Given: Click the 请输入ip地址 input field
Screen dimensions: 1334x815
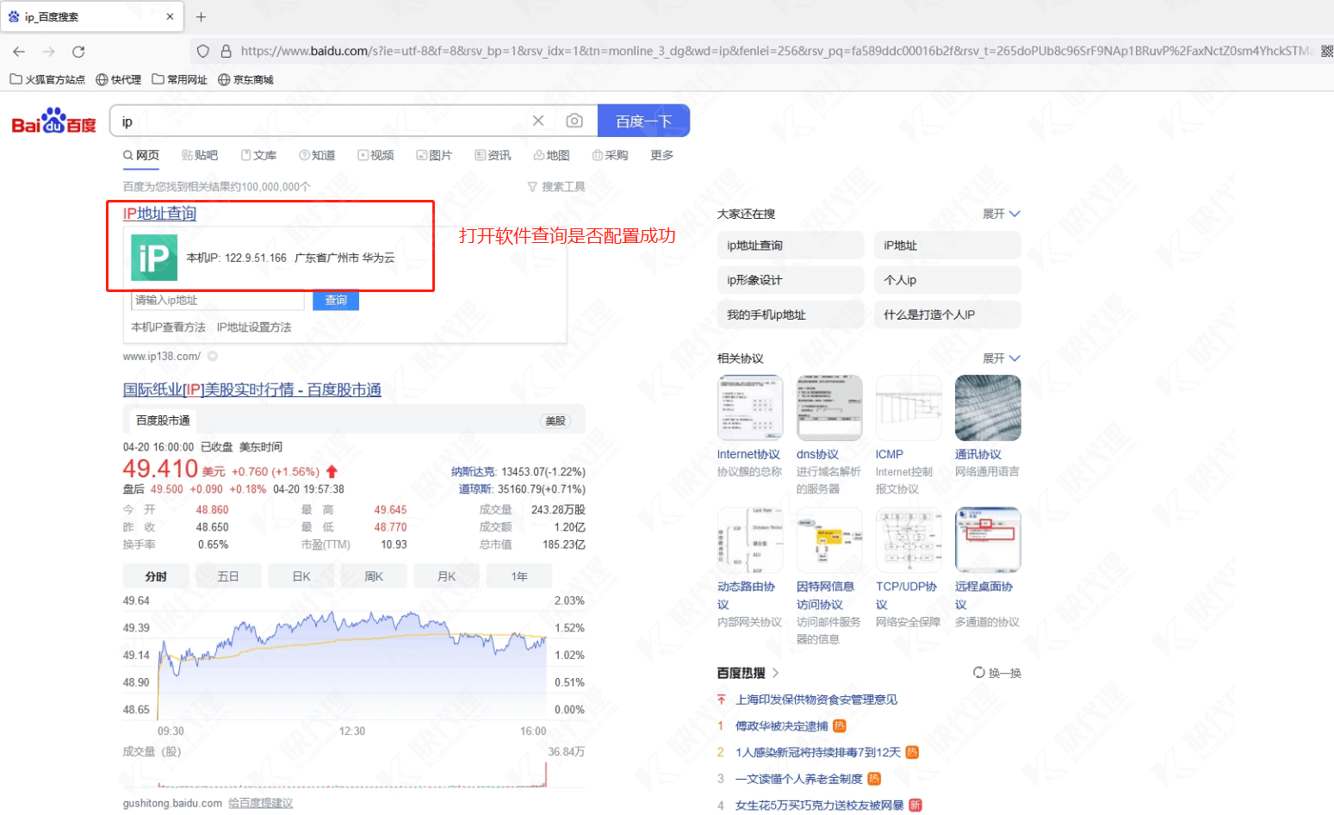Looking at the screenshot, I should [217, 301].
